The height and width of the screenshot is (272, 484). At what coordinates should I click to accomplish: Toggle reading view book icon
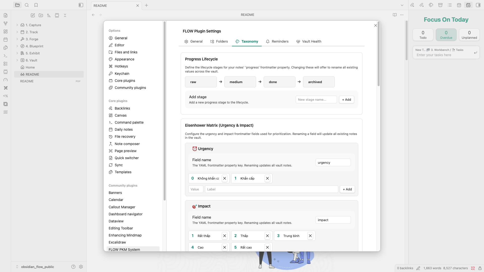395,15
